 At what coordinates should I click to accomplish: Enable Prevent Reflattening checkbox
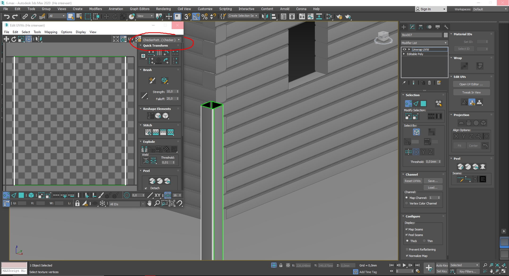point(407,250)
